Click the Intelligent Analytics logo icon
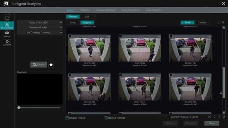Screen dimensions: 228x128 [x=6, y=4]
